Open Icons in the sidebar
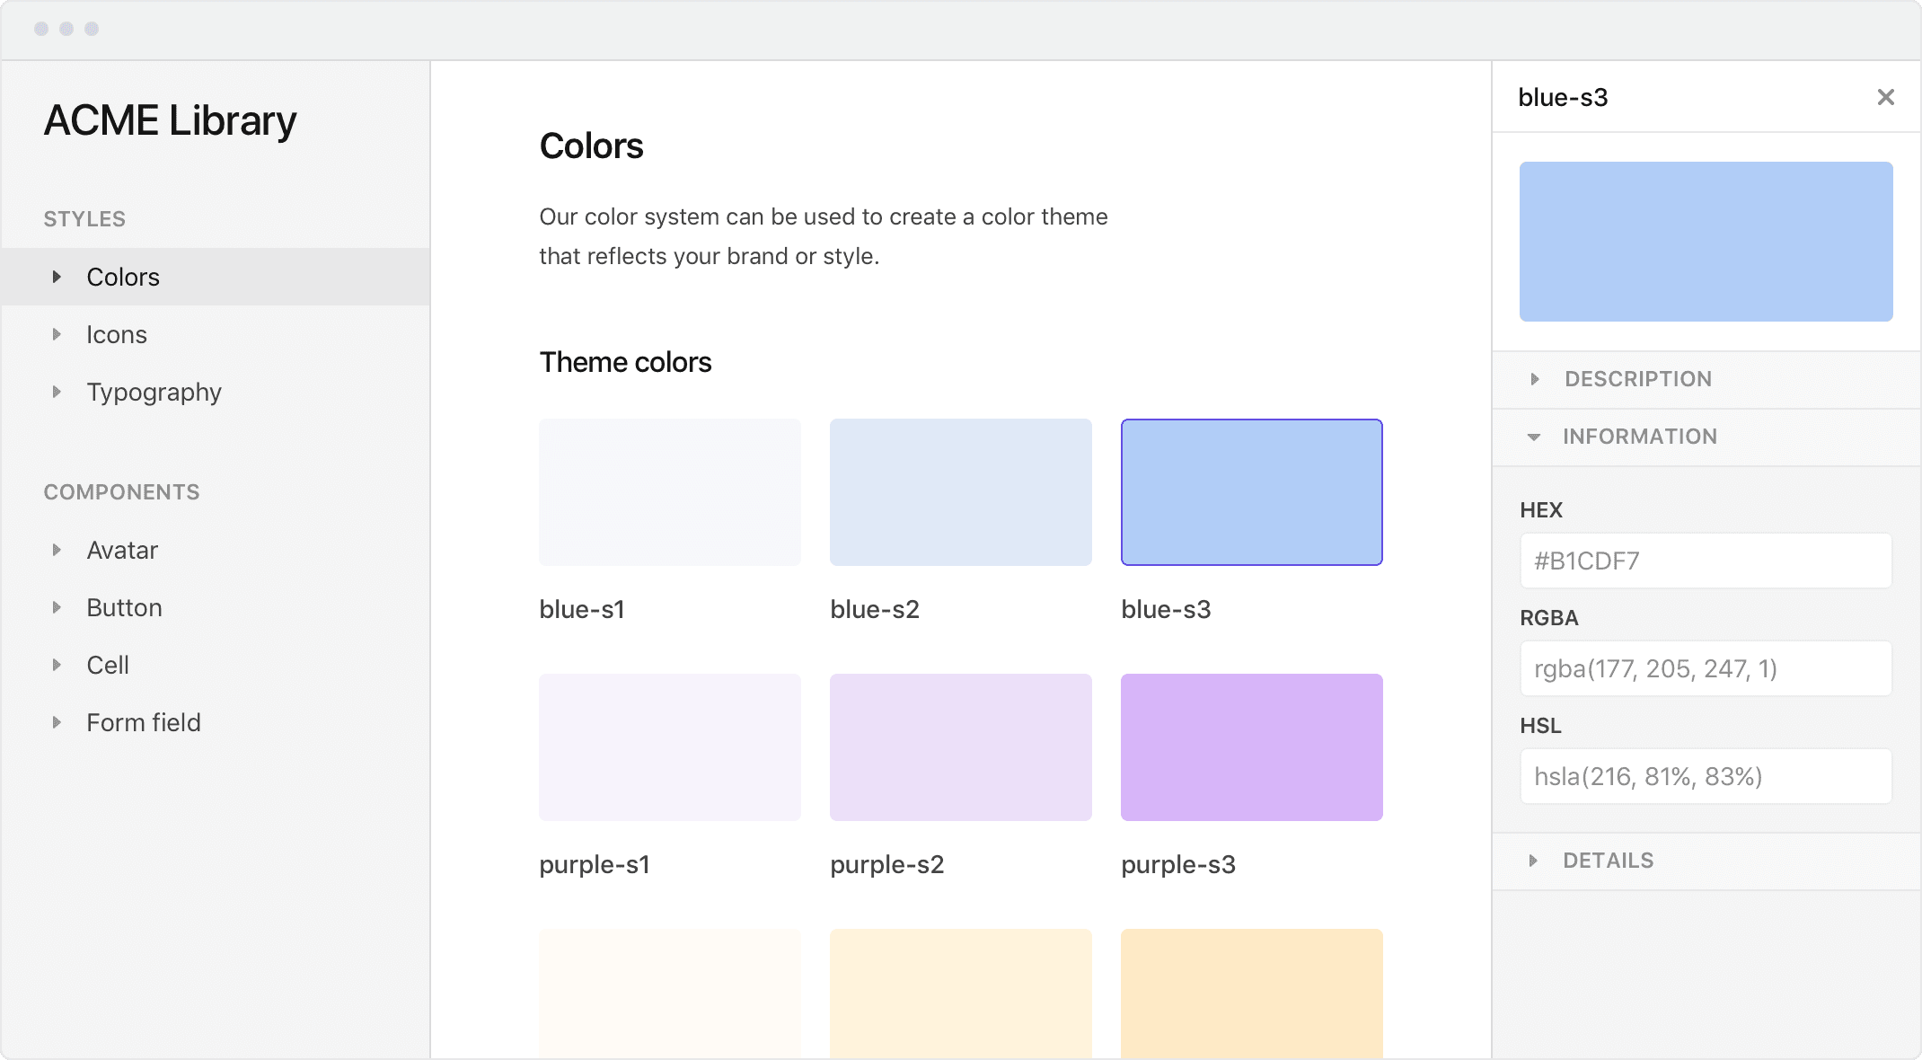This screenshot has height=1060, width=1922. (x=117, y=334)
